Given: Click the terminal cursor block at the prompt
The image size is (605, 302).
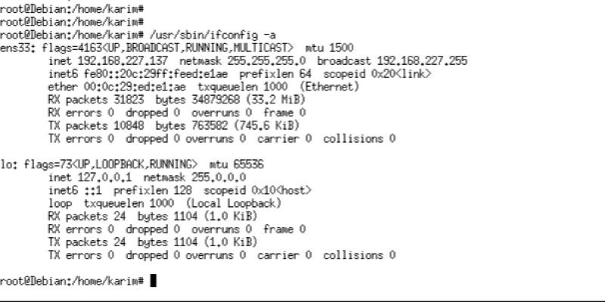Looking at the screenshot, I should [x=154, y=281].
